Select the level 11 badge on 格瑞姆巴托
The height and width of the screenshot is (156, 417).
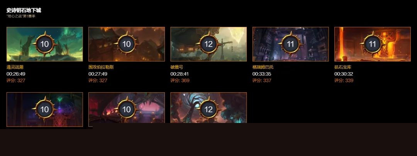point(290,44)
